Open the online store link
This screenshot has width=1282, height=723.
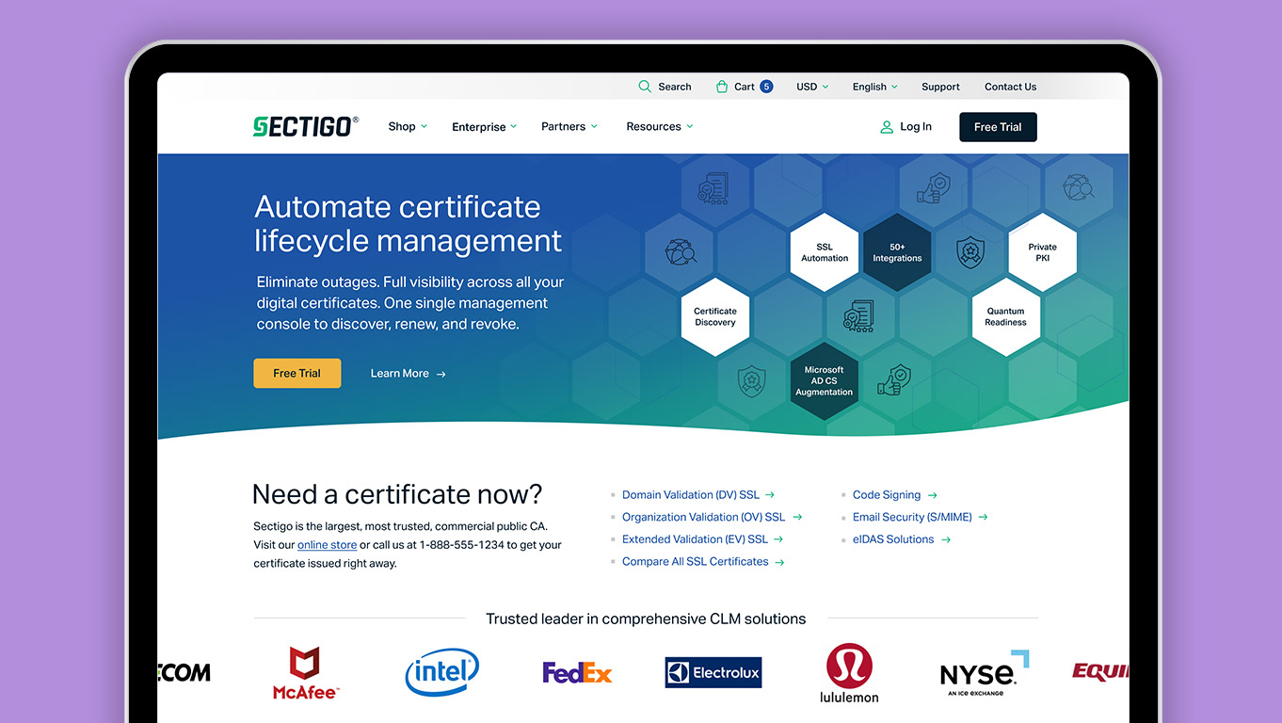click(x=327, y=545)
